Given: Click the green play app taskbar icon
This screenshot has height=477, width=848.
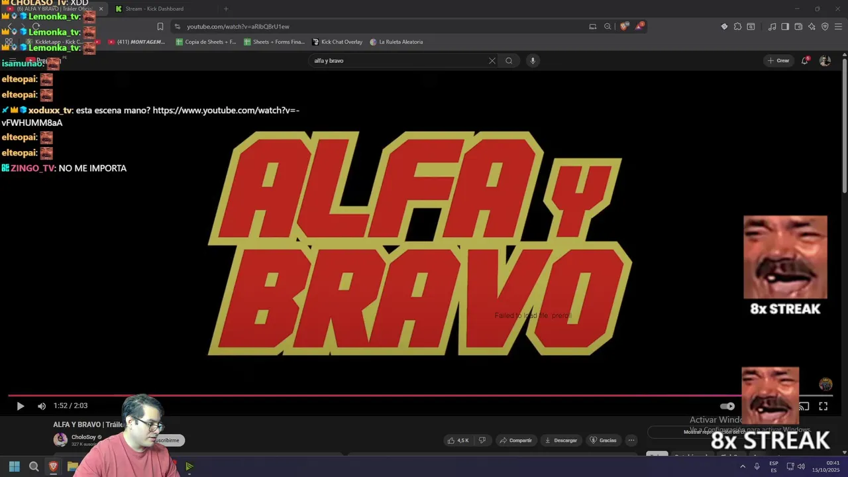Looking at the screenshot, I should tap(189, 466).
